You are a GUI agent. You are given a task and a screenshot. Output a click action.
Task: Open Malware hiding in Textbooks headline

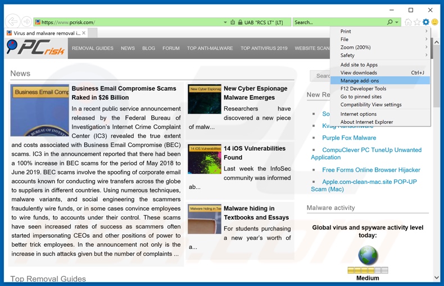coord(256,213)
